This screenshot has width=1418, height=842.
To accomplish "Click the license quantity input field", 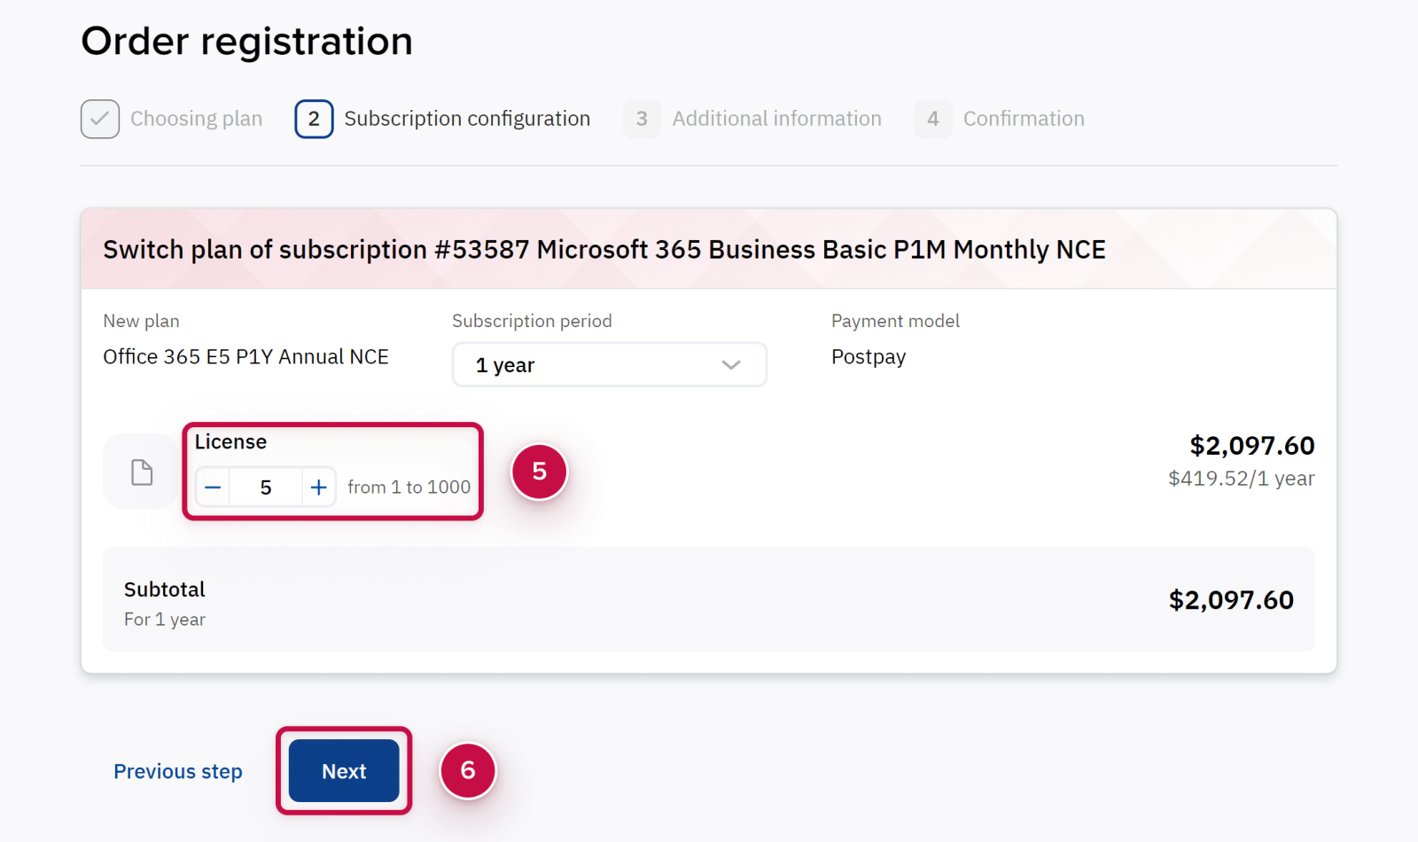I will pos(265,487).
